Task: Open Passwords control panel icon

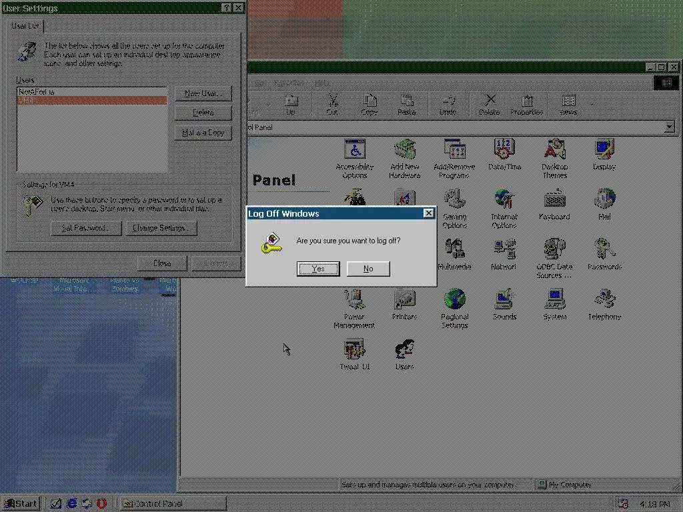Action: [x=604, y=255]
